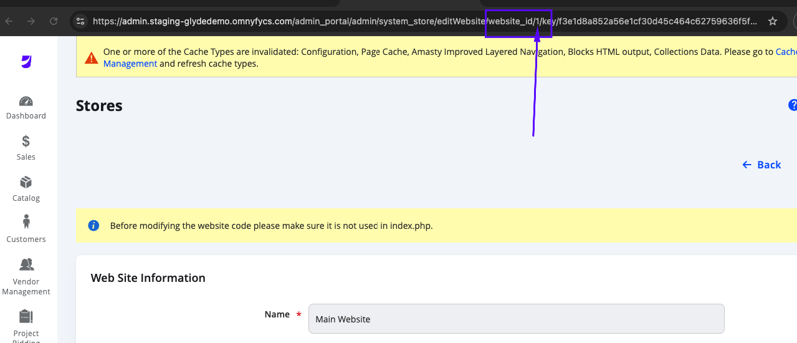Click the address bar URL
This screenshot has height=343, width=797.
pyautogui.click(x=425, y=21)
